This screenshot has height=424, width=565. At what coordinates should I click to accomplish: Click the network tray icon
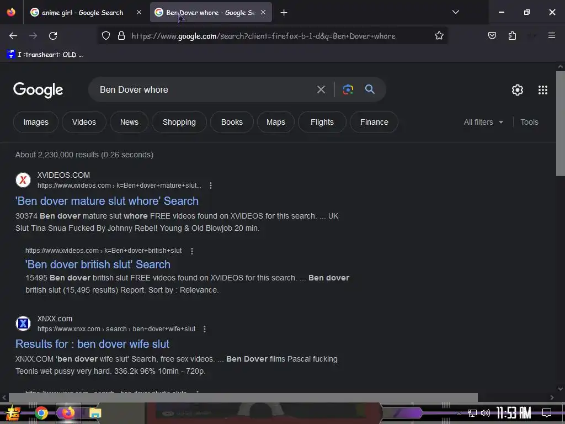pos(472,413)
